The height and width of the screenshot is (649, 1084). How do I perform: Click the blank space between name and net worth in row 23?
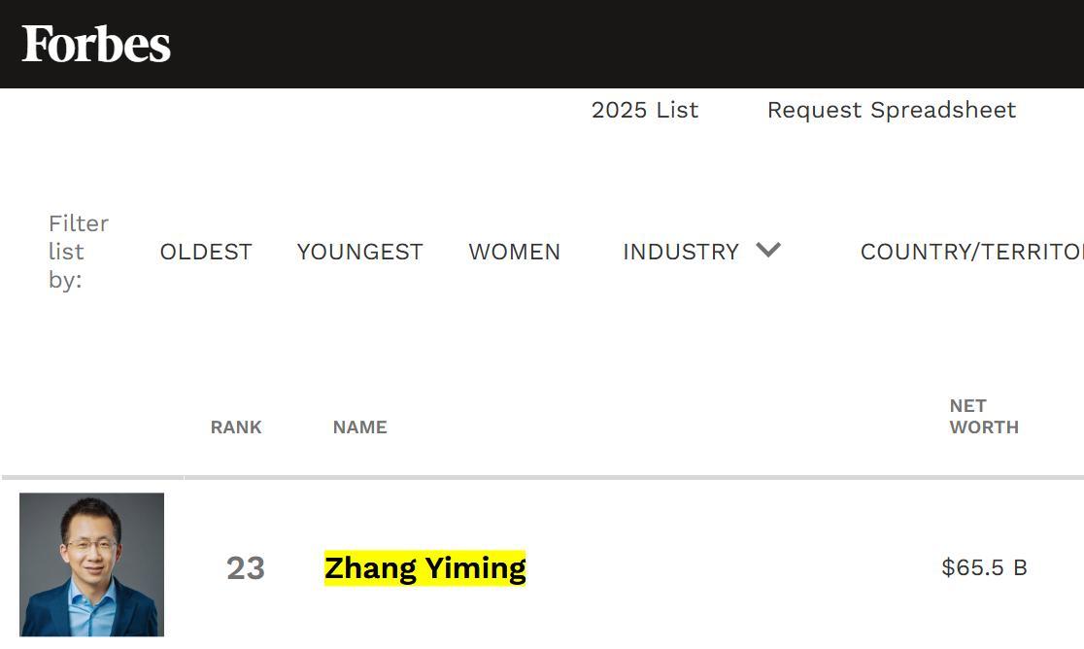point(728,567)
